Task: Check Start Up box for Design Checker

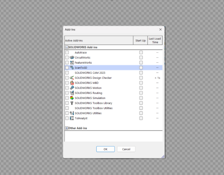Action: [x=141, y=78]
